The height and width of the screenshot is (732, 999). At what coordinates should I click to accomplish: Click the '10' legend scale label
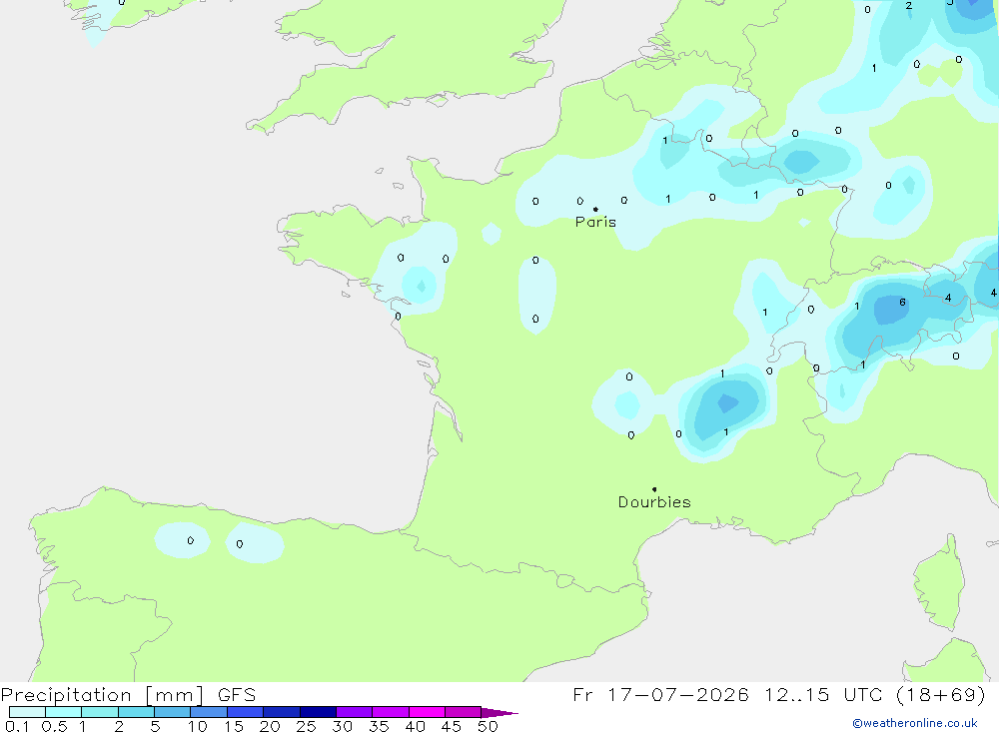[198, 726]
